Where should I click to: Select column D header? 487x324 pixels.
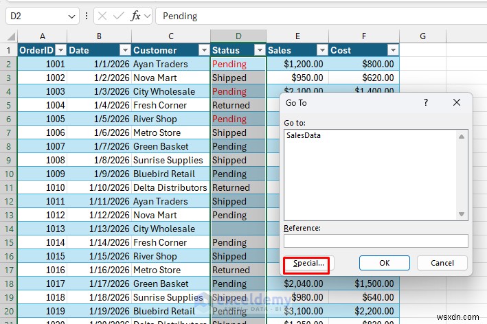[x=238, y=36]
